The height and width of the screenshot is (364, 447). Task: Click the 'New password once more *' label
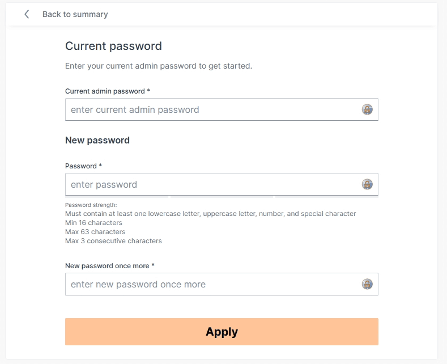click(110, 265)
